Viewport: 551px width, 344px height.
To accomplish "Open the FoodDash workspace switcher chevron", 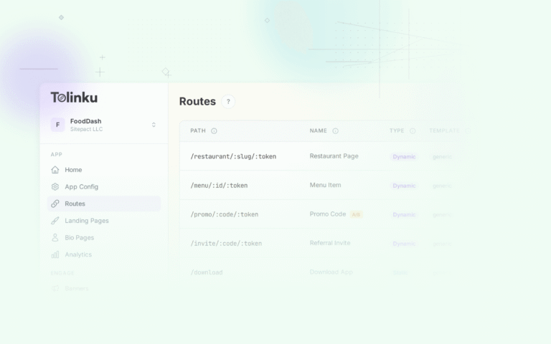I will pyautogui.click(x=154, y=125).
